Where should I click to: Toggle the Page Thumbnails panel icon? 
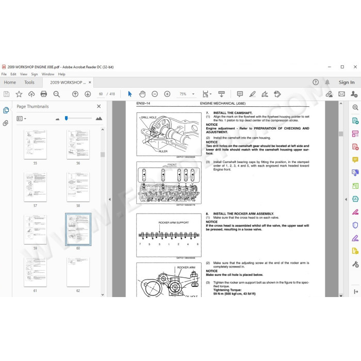pyautogui.click(x=6, y=110)
